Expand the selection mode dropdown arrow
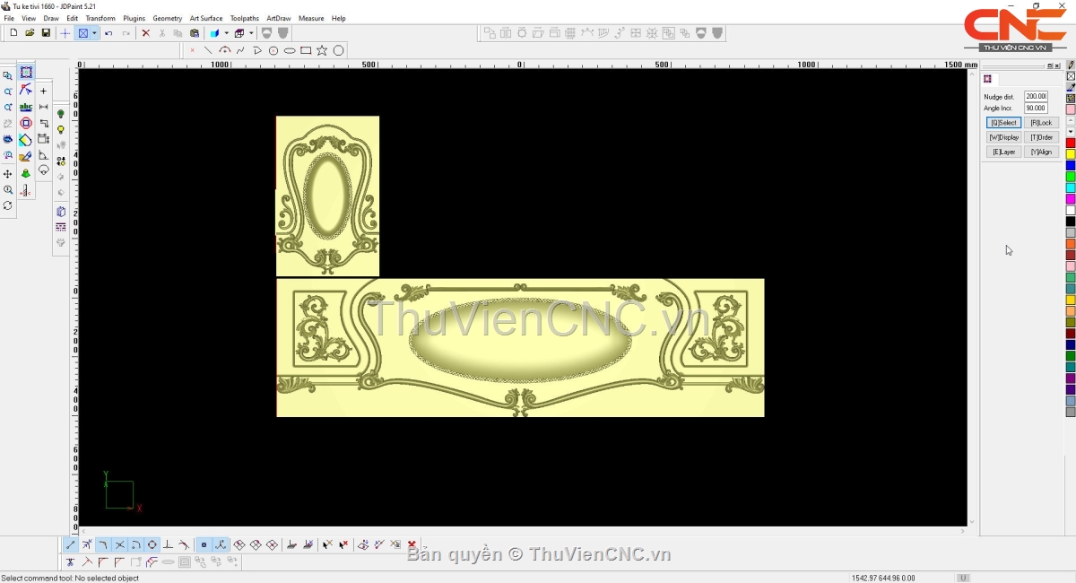The image size is (1076, 583). click(94, 33)
